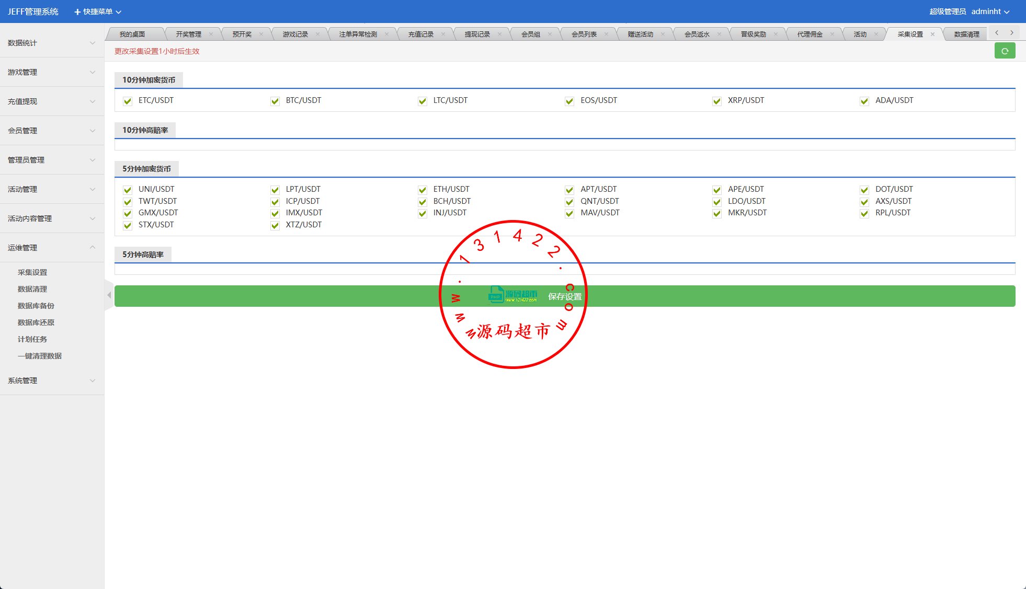Uncheck the BTC/USDT checkbox
Screen dimensions: 1026x589
pyautogui.click(x=275, y=101)
